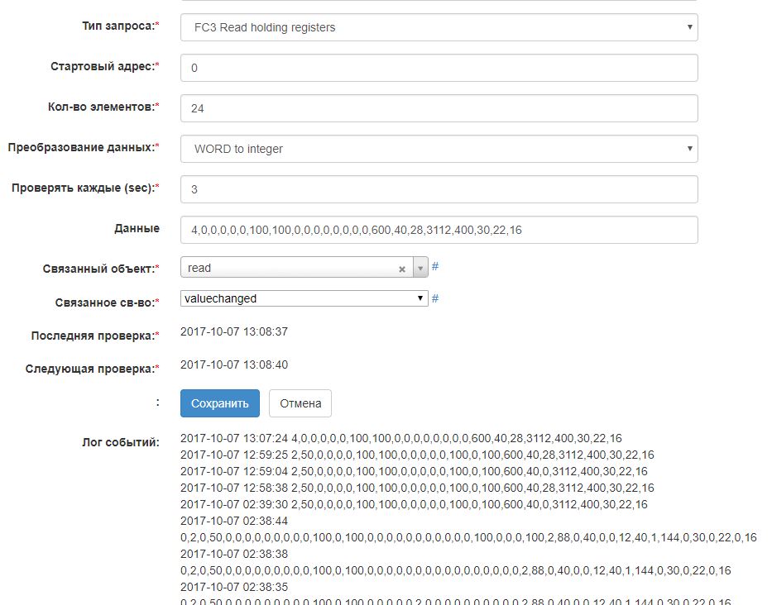Image resolution: width=772 pixels, height=605 pixels.
Task: Click log entry dated 2017-10-07 12:58:38
Action: coord(417,488)
